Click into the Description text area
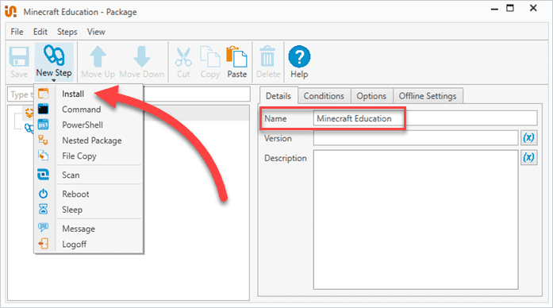Image resolution: width=553 pixels, height=308 pixels. [416, 219]
